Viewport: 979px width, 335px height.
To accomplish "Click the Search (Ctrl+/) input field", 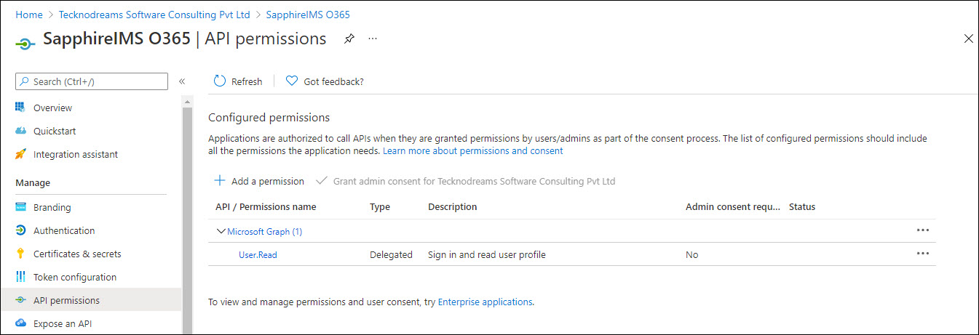I will [x=92, y=81].
